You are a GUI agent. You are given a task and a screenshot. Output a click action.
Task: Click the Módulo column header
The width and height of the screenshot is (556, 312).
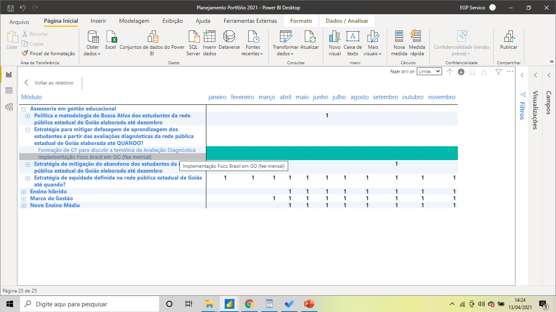pos(31,97)
